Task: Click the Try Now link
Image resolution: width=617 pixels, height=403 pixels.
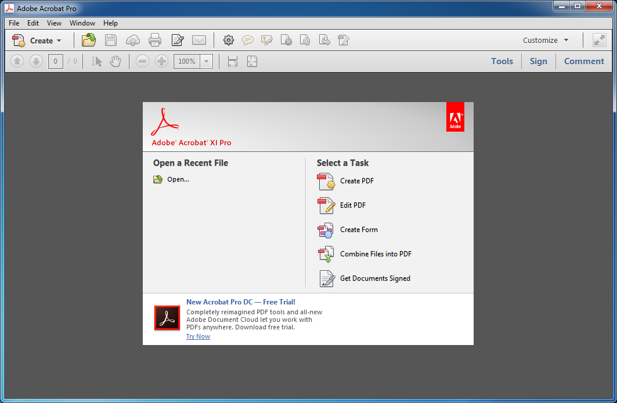Action: click(198, 336)
